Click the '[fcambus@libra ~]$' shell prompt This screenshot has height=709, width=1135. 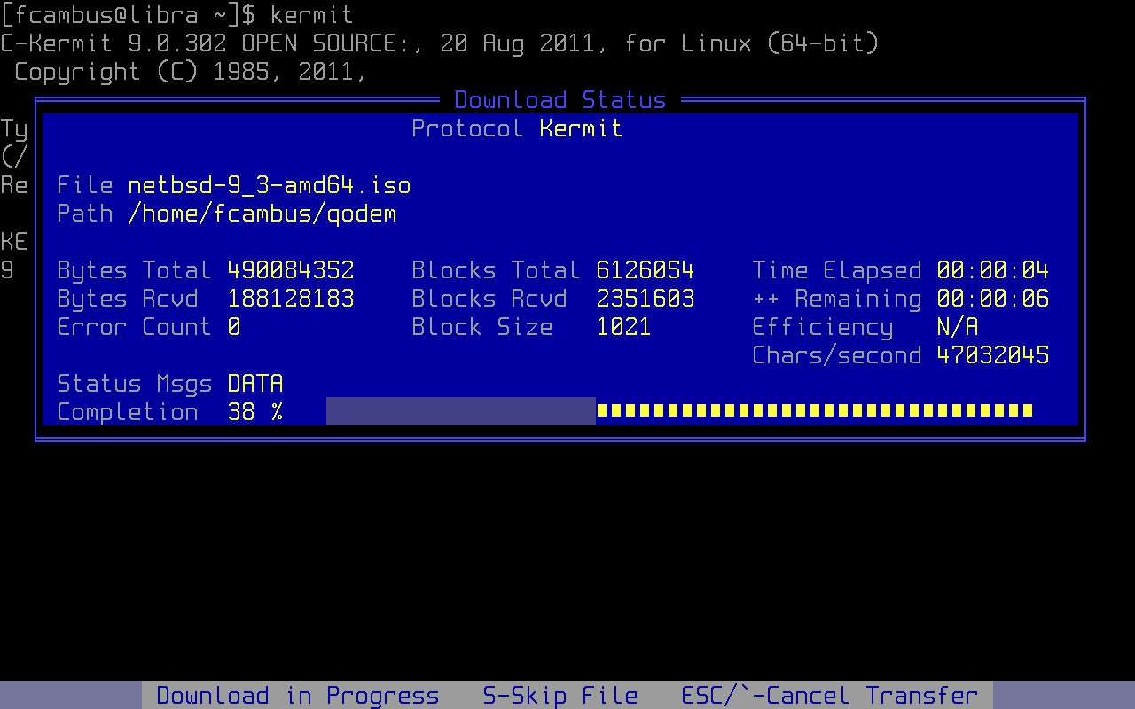pyautogui.click(x=128, y=15)
